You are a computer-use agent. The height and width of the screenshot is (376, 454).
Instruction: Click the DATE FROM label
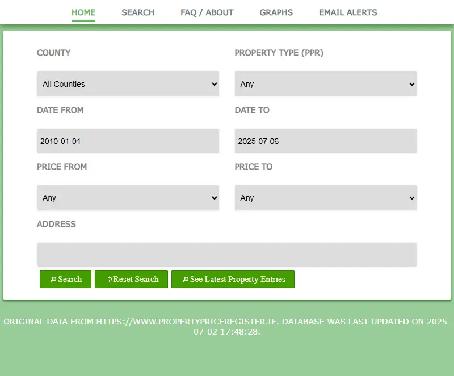pyautogui.click(x=60, y=110)
